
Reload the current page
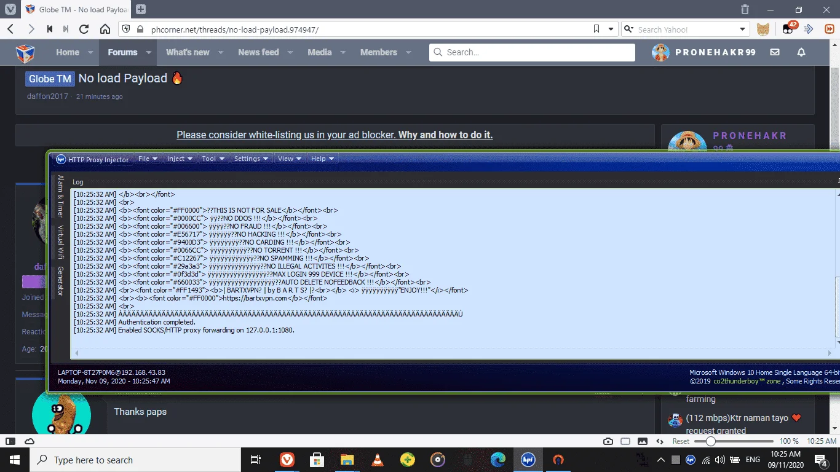pyautogui.click(x=84, y=29)
